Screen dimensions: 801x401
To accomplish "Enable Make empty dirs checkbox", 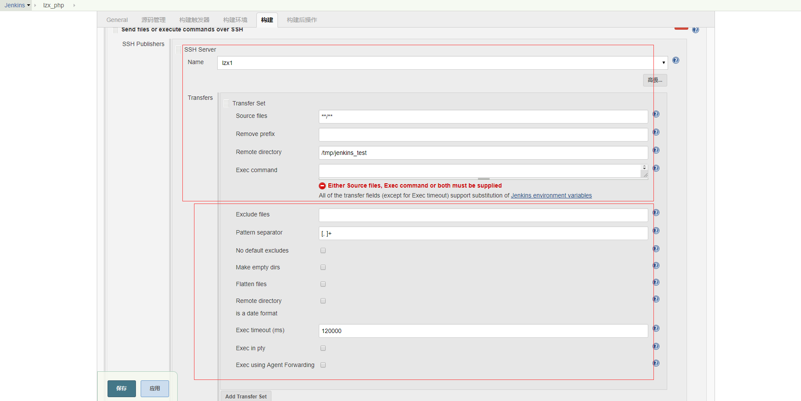I will point(323,267).
